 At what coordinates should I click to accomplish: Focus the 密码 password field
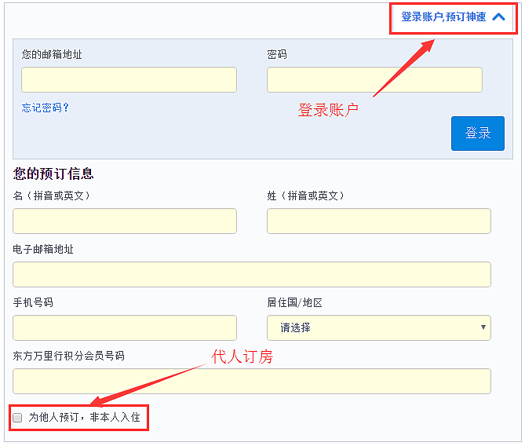pyautogui.click(x=374, y=80)
